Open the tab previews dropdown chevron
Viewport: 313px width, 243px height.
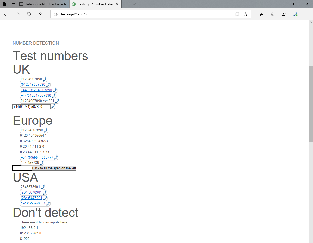coord(134,4)
